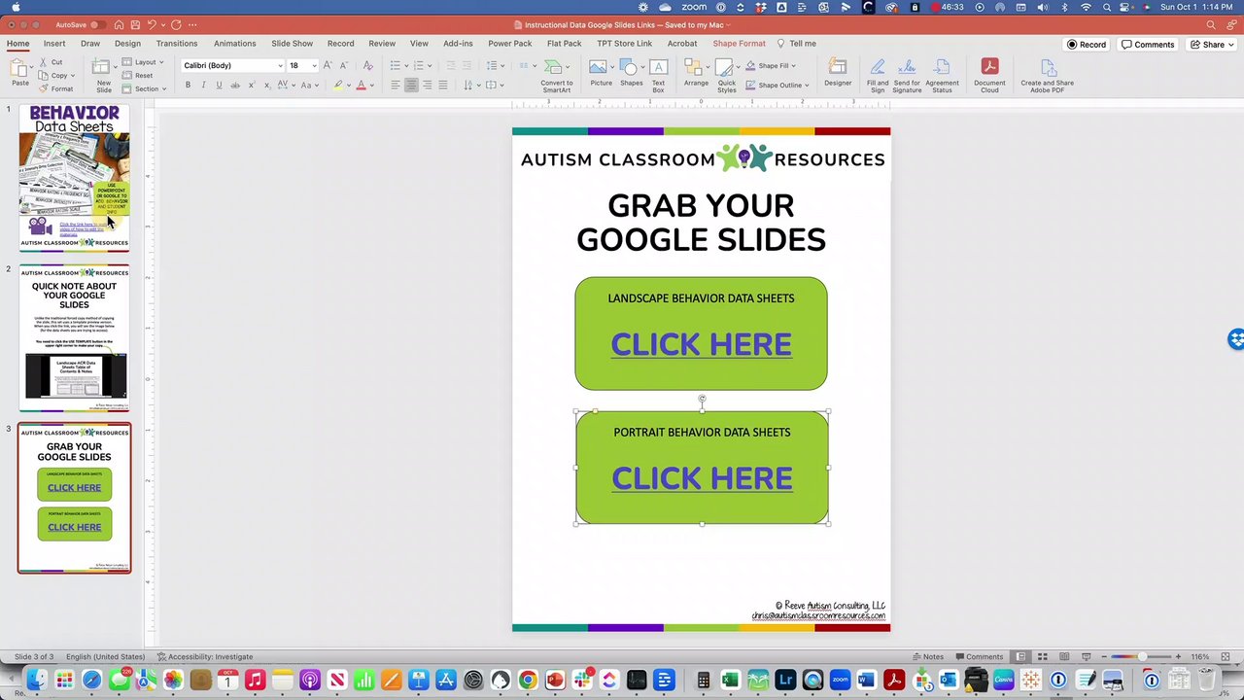The height and width of the screenshot is (700, 1244).
Task: Adjust the zoom slider handle
Action: click(1142, 657)
